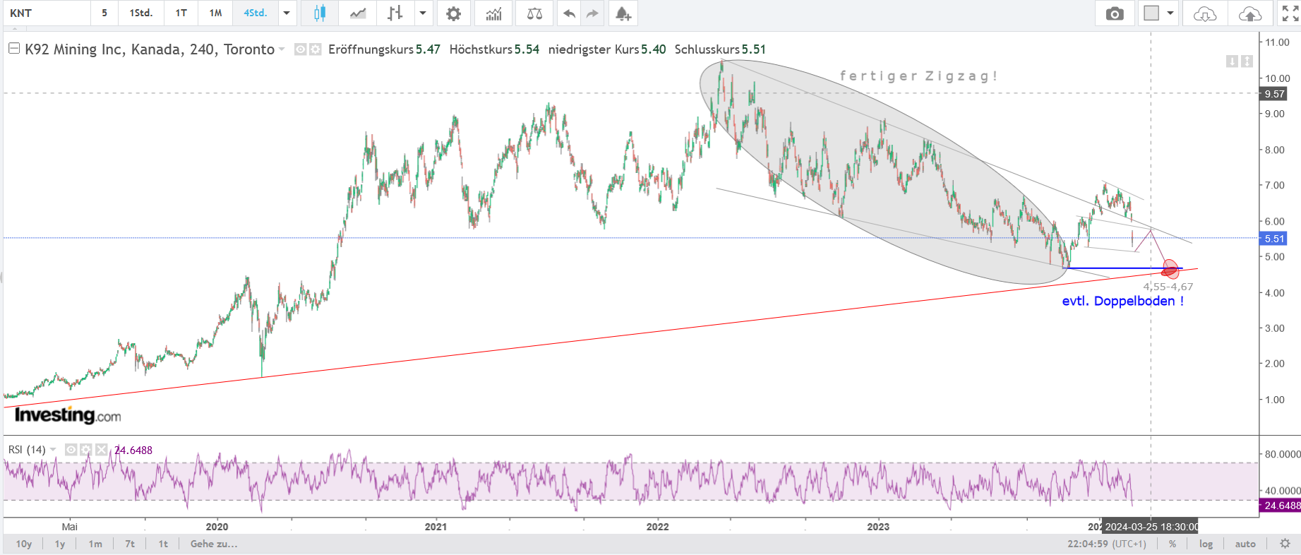Switch to the area chart style
The height and width of the screenshot is (555, 1301).
(x=358, y=13)
